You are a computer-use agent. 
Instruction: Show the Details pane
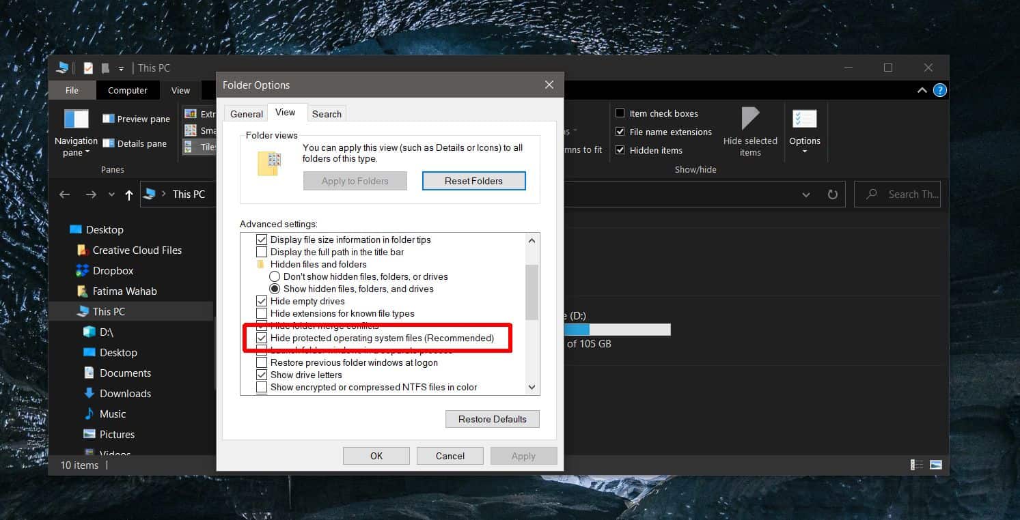135,143
